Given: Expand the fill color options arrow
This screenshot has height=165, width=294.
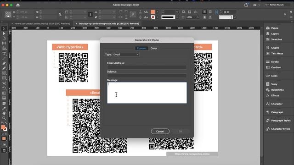Looking at the screenshot, I should [x=157, y=12].
